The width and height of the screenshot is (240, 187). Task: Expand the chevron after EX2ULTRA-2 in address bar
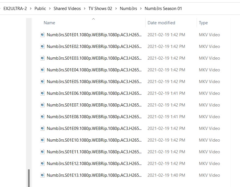31,9
